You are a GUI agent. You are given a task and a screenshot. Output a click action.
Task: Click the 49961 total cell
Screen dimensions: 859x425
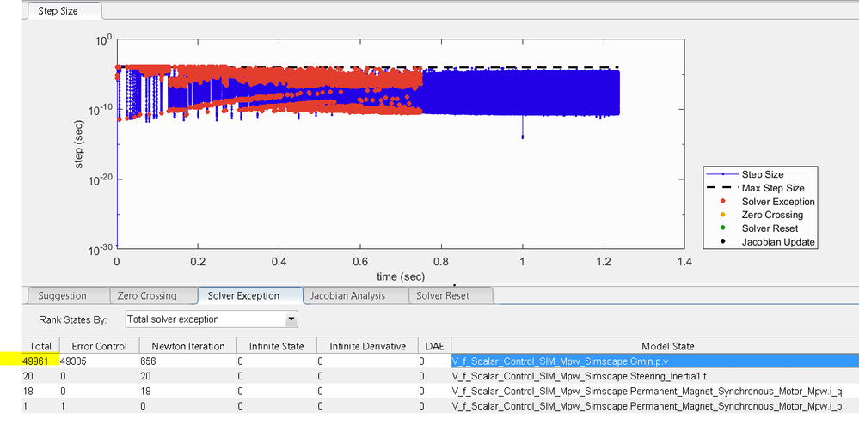click(40, 361)
